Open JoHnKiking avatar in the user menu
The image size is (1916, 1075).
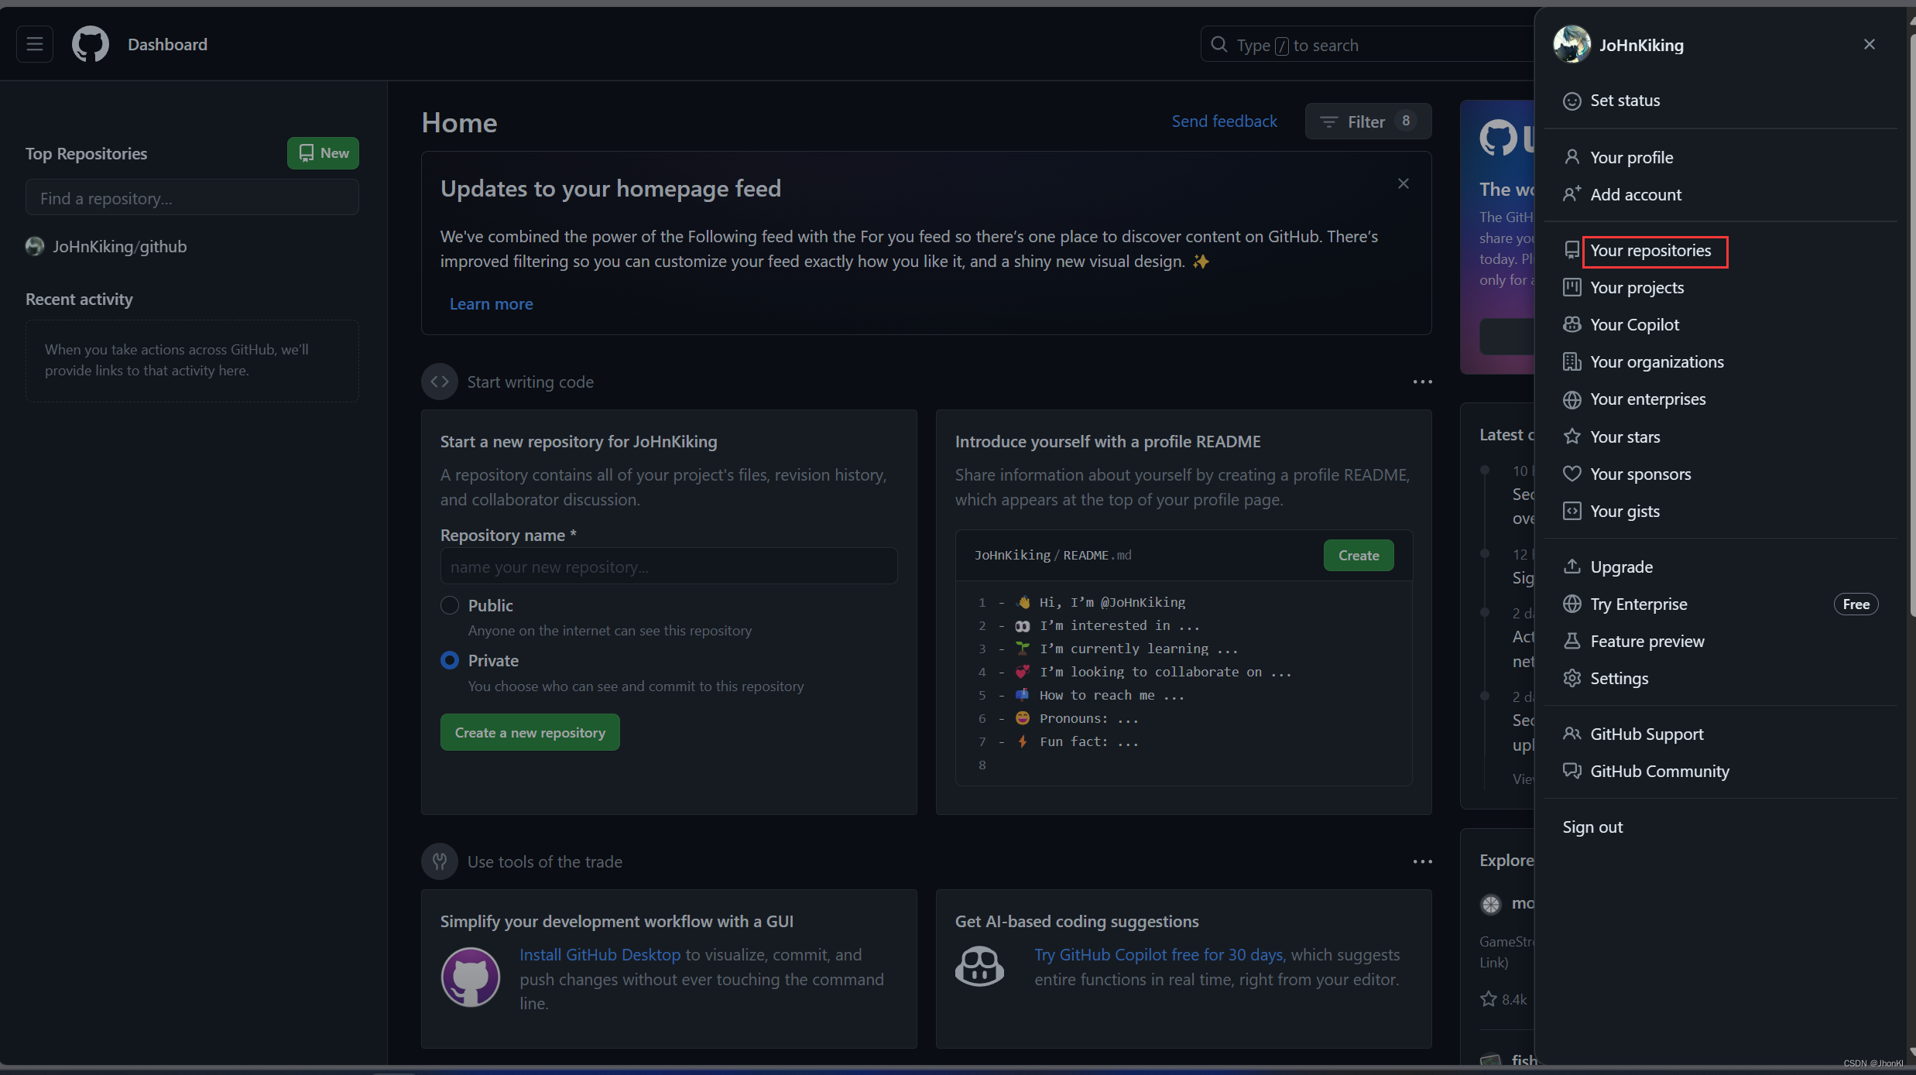pos(1572,45)
